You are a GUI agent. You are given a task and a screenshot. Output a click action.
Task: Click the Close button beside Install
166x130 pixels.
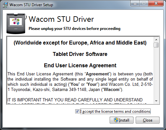click(147, 120)
